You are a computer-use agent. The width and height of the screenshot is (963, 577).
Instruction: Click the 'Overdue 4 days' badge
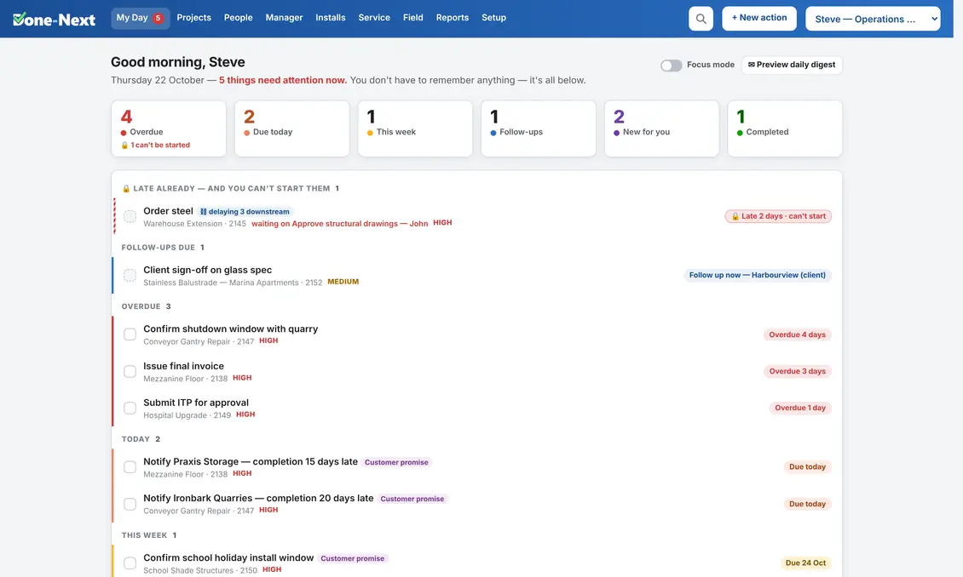pyautogui.click(x=797, y=334)
